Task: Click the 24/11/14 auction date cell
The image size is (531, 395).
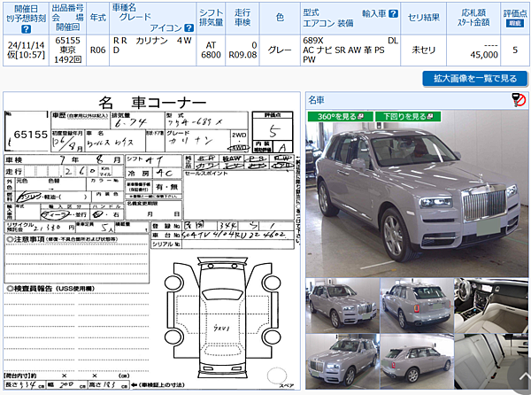Action: pyautogui.click(x=26, y=50)
